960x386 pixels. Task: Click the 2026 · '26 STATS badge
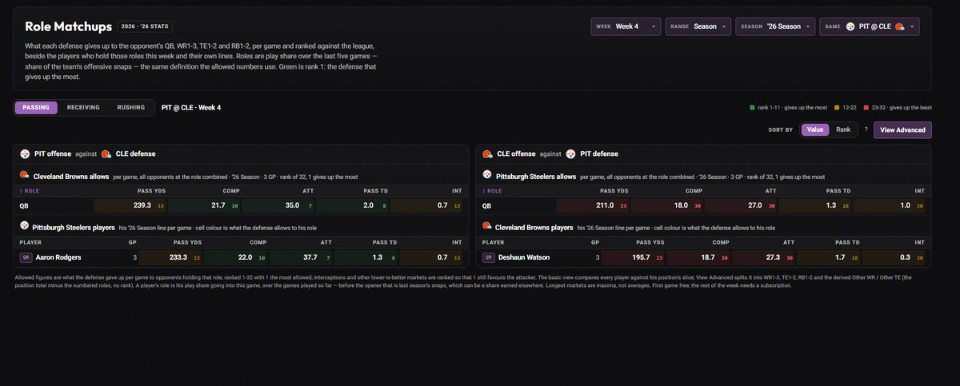point(143,26)
